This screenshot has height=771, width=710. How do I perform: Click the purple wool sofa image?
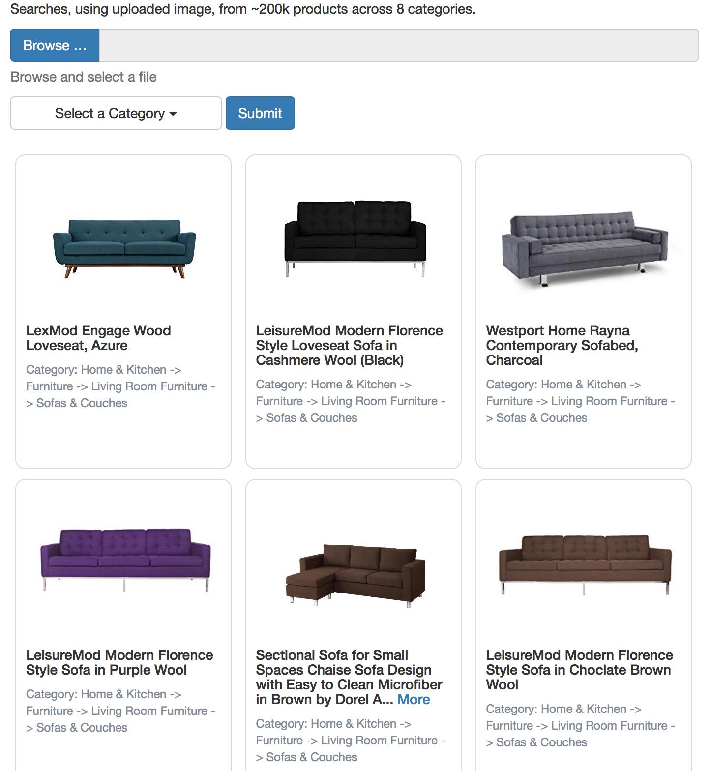pos(125,560)
